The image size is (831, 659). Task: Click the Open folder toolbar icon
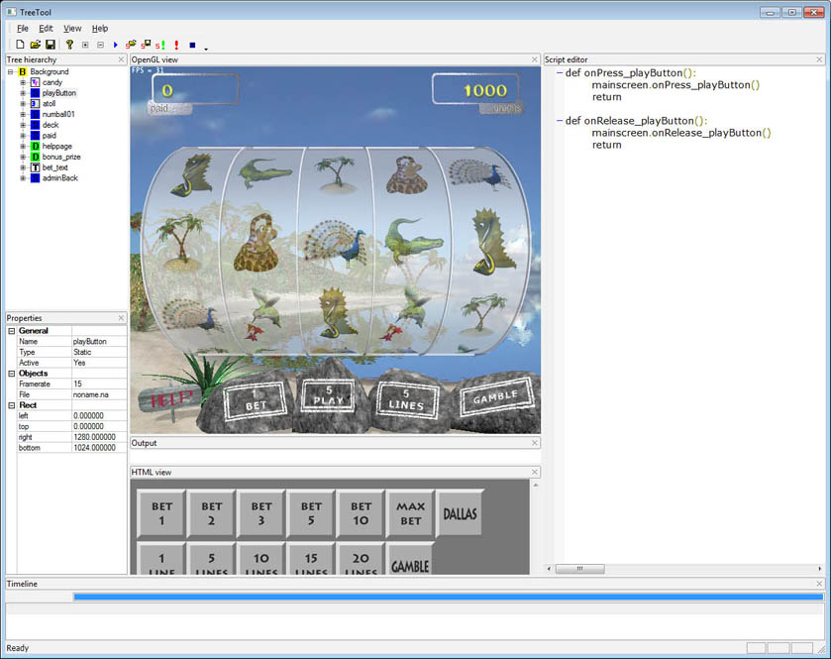[x=35, y=45]
